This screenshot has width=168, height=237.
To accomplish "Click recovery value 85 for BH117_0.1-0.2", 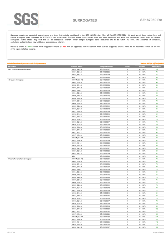I will [157, 130].
